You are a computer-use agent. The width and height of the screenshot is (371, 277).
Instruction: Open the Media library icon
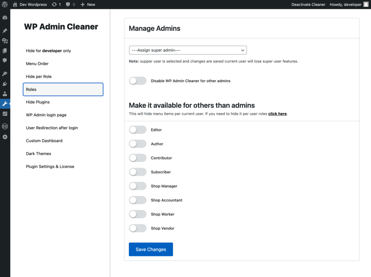click(5, 41)
